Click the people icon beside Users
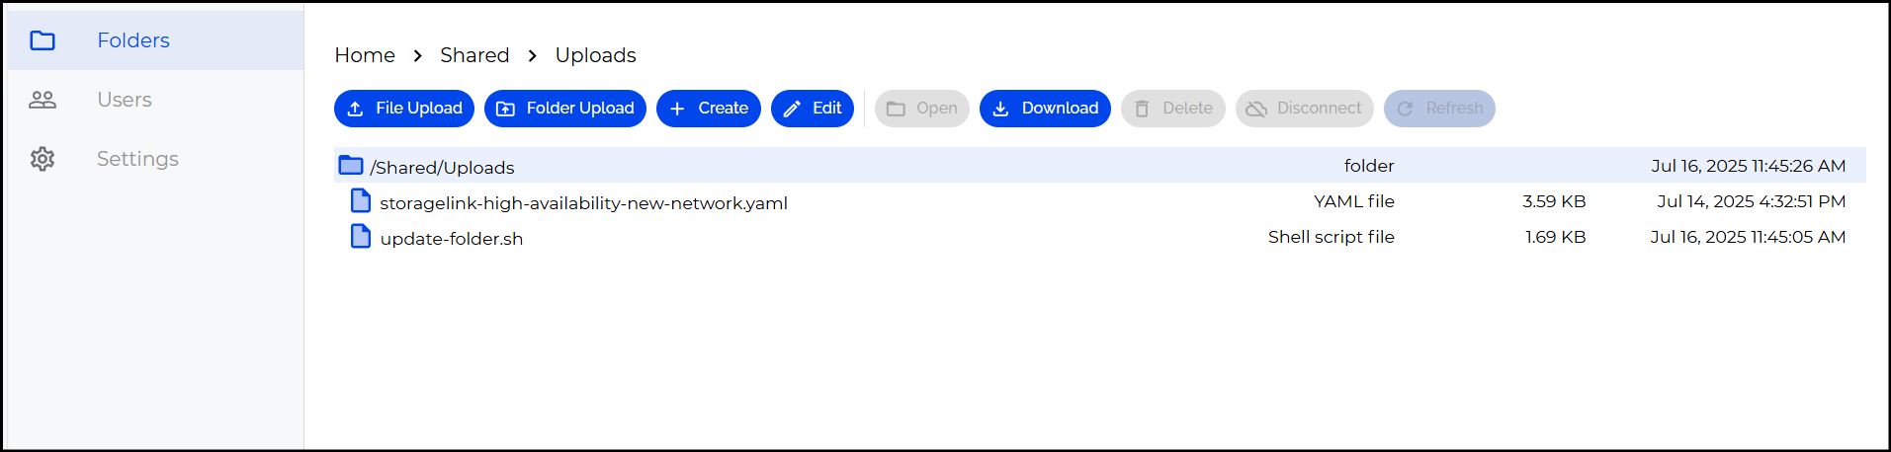The height and width of the screenshot is (452, 1891). (43, 100)
